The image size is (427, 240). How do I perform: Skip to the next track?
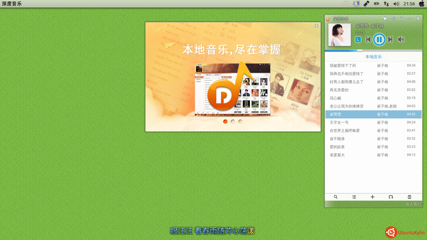(x=390, y=39)
